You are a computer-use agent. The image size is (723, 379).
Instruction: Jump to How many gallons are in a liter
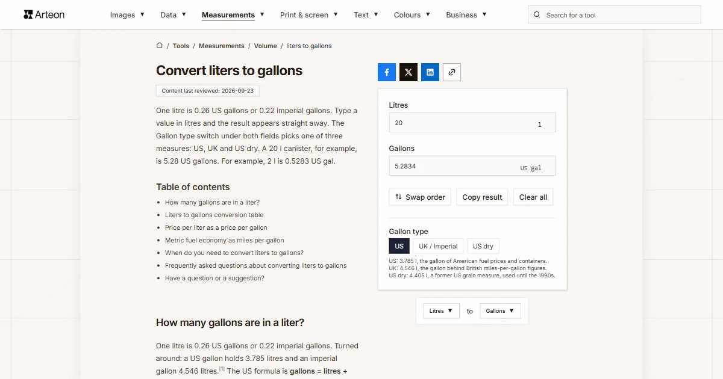(x=212, y=202)
